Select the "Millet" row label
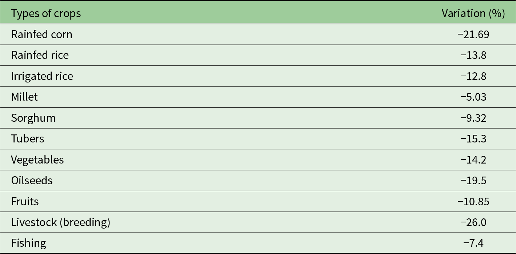The width and height of the screenshot is (516, 254). tap(24, 97)
